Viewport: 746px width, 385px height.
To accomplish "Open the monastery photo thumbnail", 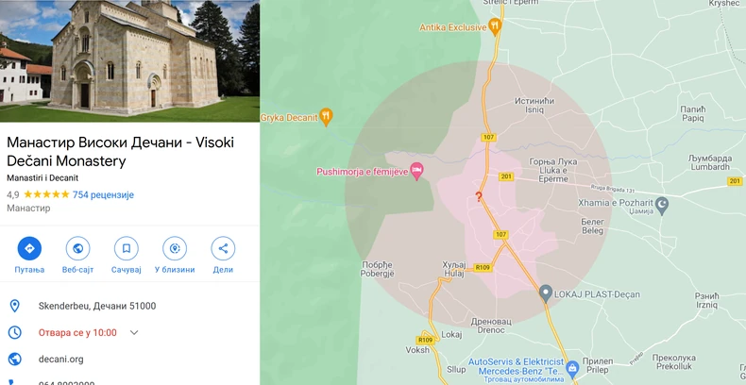I will [x=130, y=60].
